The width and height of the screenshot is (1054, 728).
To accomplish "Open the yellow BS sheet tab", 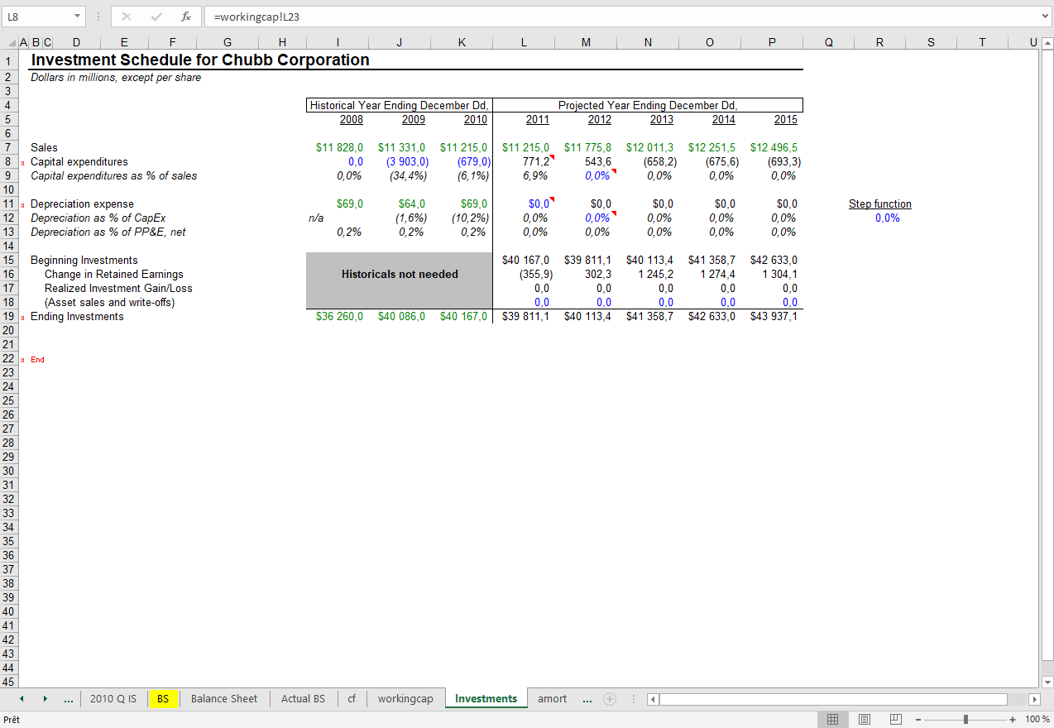I will pyautogui.click(x=163, y=699).
